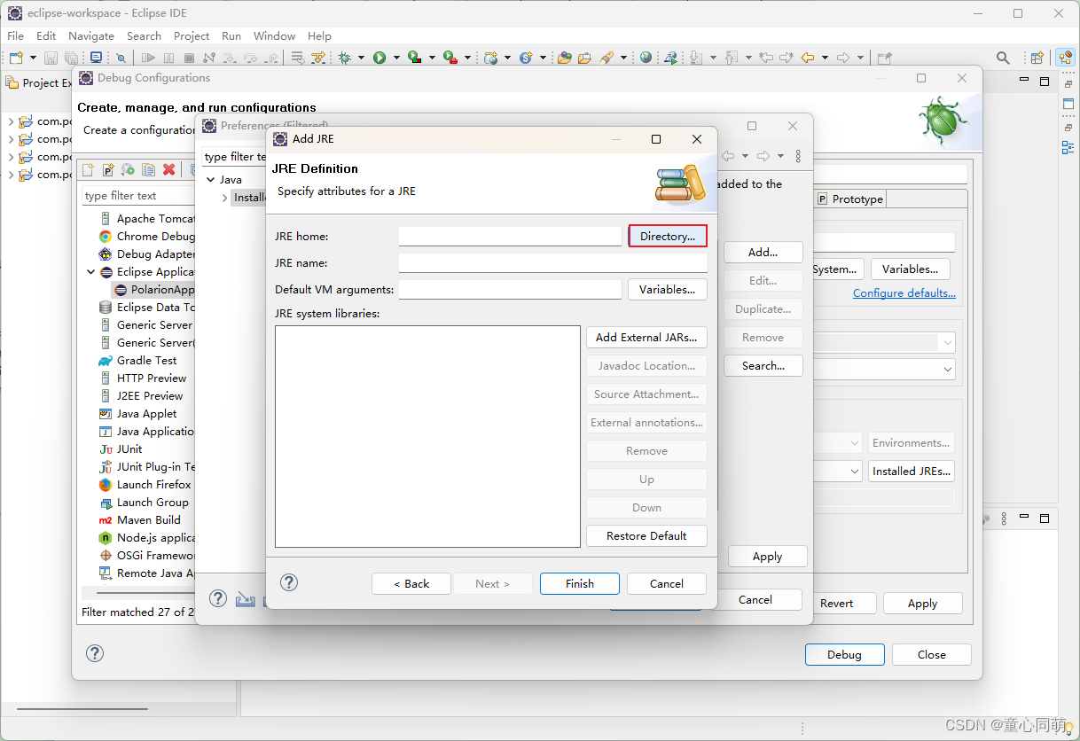Focus the Default VM arguments field

tap(511, 289)
